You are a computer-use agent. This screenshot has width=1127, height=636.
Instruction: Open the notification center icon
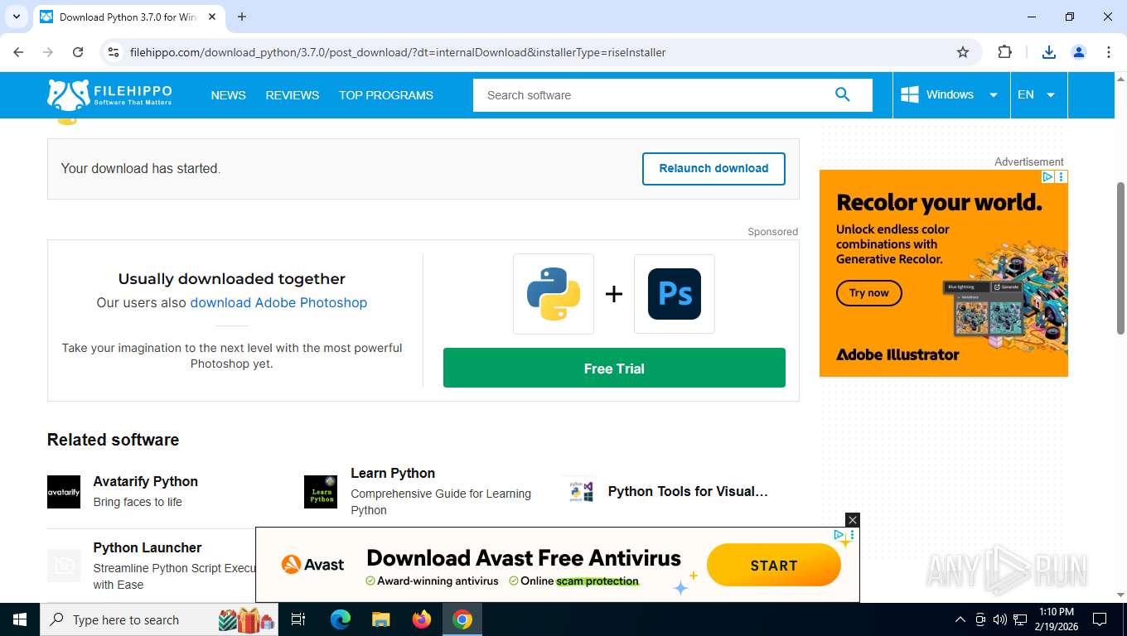pos(1100,619)
